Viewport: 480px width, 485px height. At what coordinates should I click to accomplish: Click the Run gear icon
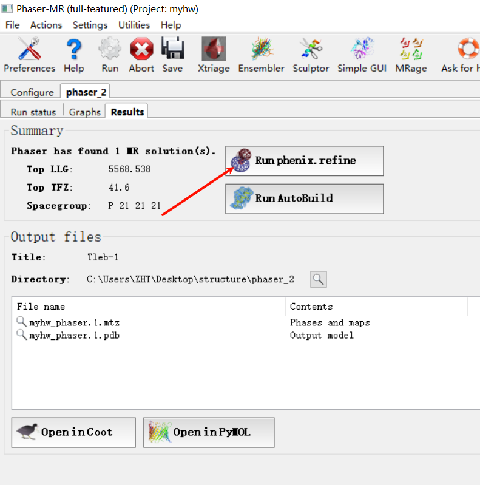[x=110, y=48]
